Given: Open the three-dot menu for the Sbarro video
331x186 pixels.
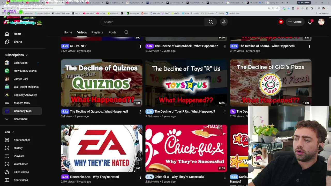Looking at the screenshot, I should click(x=309, y=47).
